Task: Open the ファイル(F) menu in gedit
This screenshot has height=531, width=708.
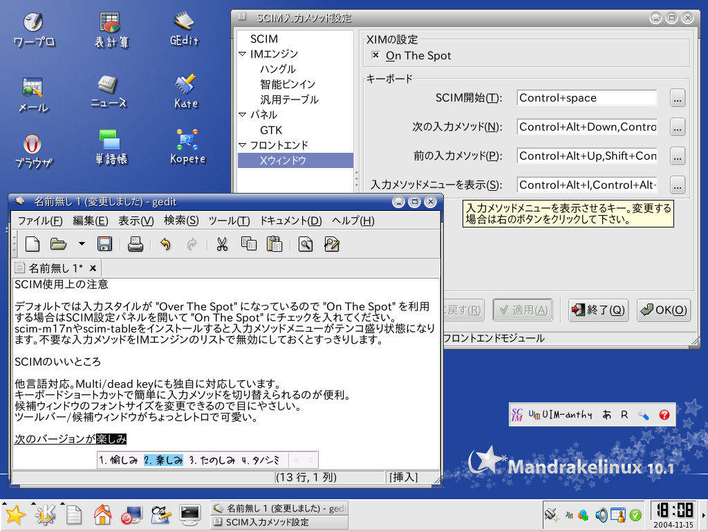Action: pos(39,221)
